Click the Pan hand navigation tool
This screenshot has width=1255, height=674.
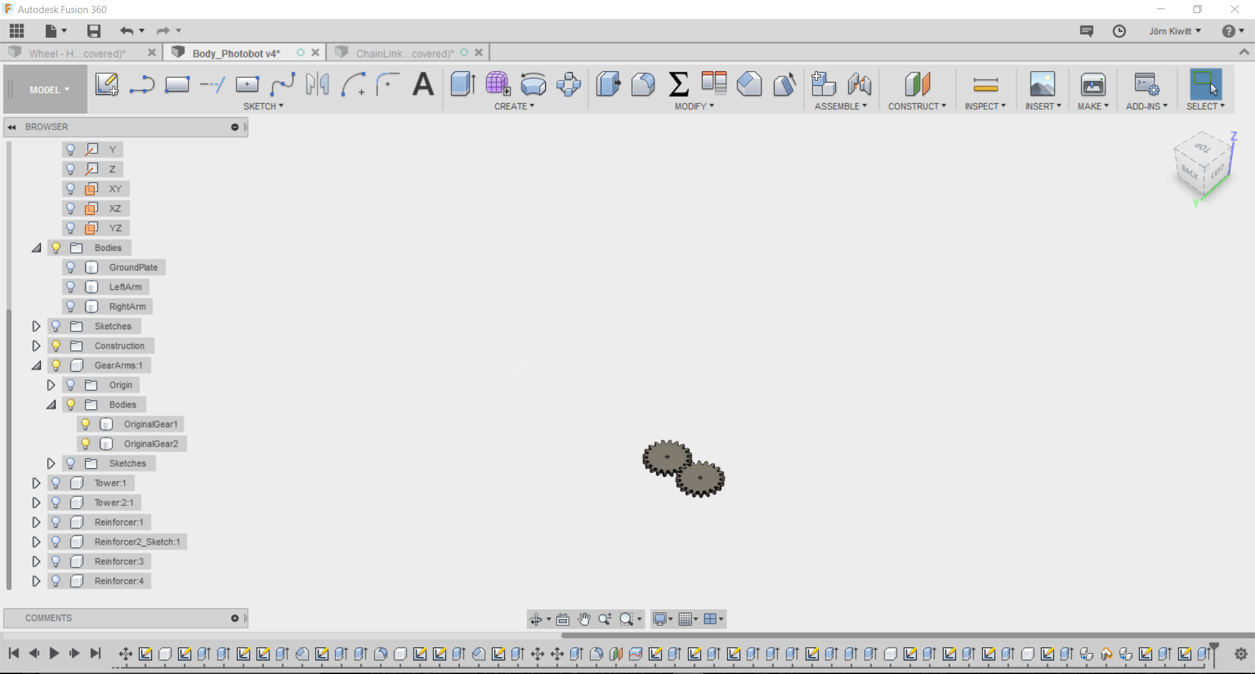[584, 618]
